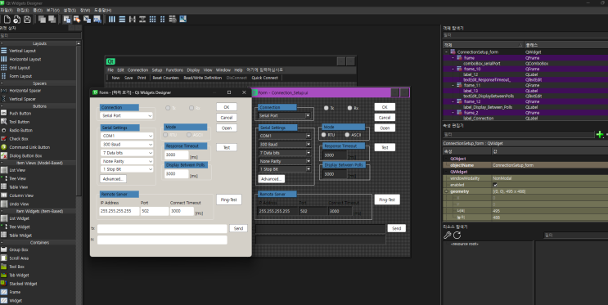
Task: Select Tx radio in Connection_Setup.ui form
Action: (x=327, y=108)
